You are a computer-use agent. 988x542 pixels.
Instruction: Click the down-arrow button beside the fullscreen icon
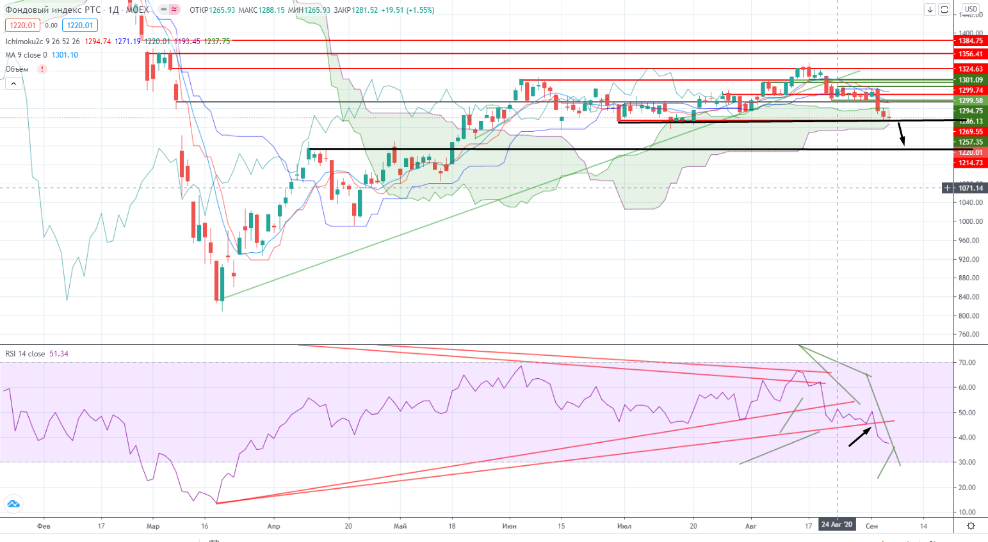930,10
